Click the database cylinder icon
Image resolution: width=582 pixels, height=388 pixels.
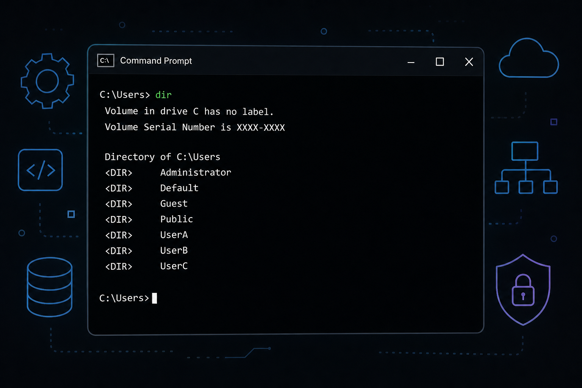pyautogui.click(x=50, y=287)
